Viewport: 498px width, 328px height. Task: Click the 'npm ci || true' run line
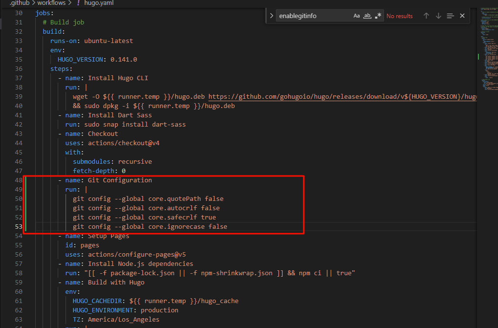pos(210,273)
